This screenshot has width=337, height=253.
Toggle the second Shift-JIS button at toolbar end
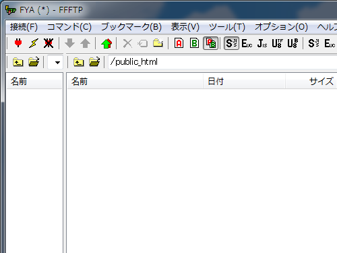314,43
